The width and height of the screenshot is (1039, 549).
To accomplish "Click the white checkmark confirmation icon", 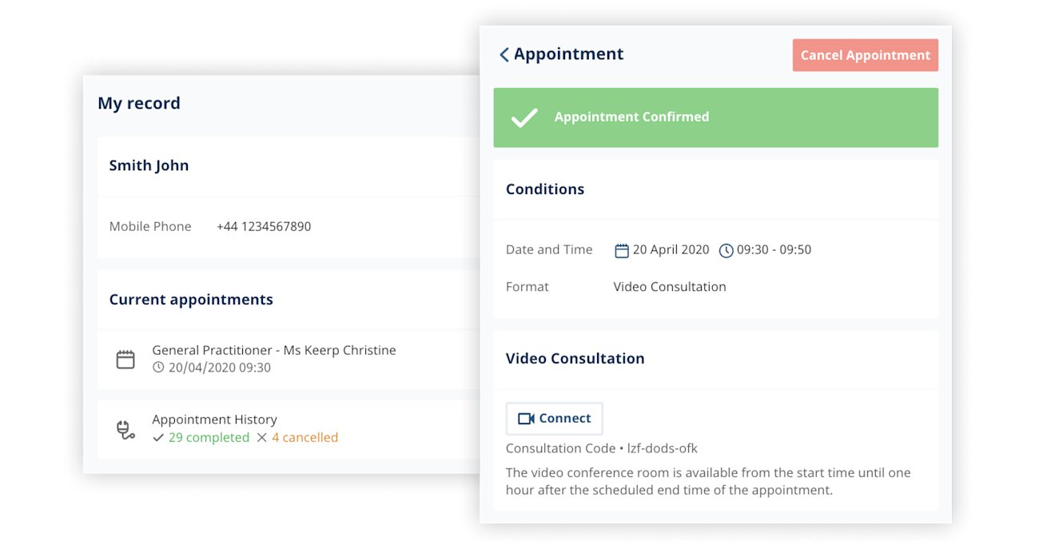I will [524, 117].
